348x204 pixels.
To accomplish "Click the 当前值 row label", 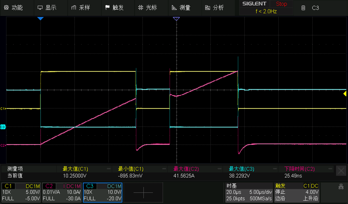I will point(15,176).
